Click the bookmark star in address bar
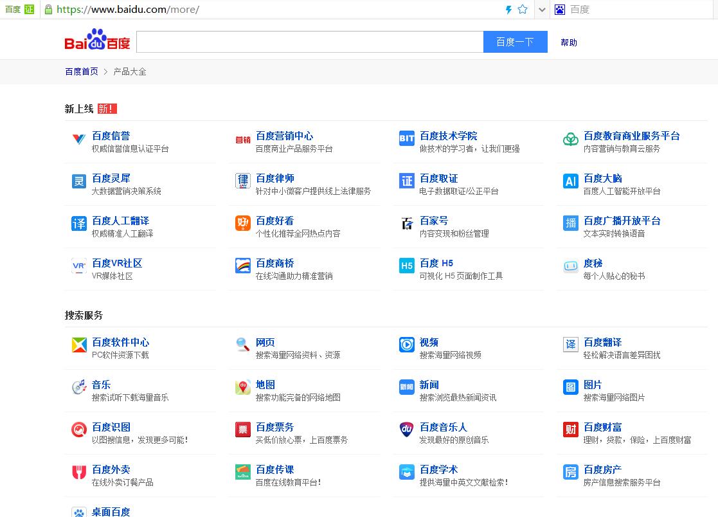Image resolution: width=718 pixels, height=517 pixels. (523, 9)
